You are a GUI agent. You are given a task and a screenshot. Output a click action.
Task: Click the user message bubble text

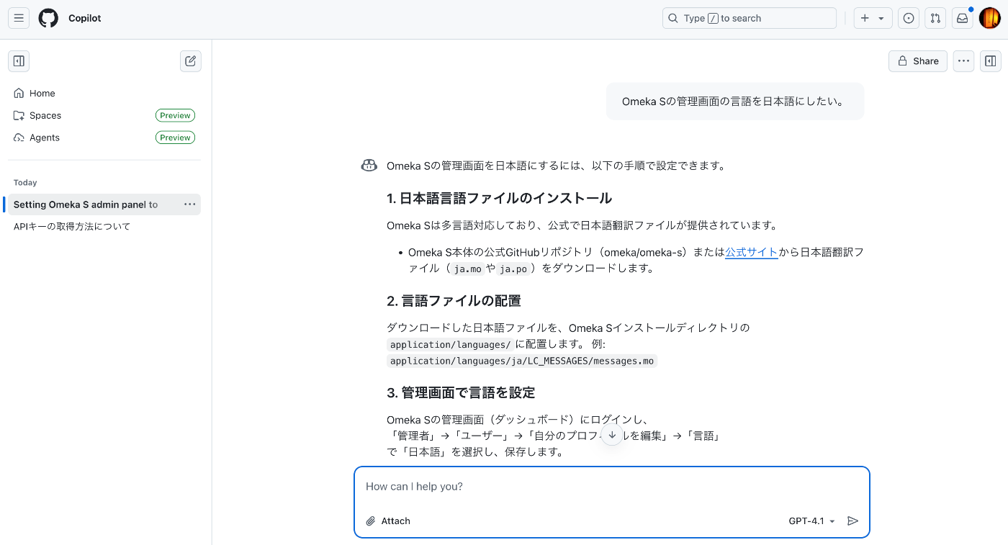pyautogui.click(x=733, y=102)
